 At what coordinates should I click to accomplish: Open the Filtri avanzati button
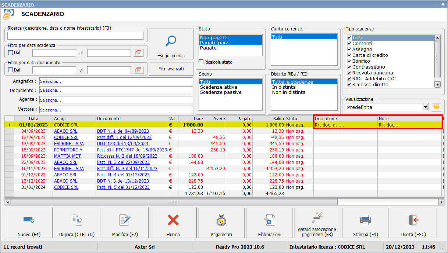(171, 69)
